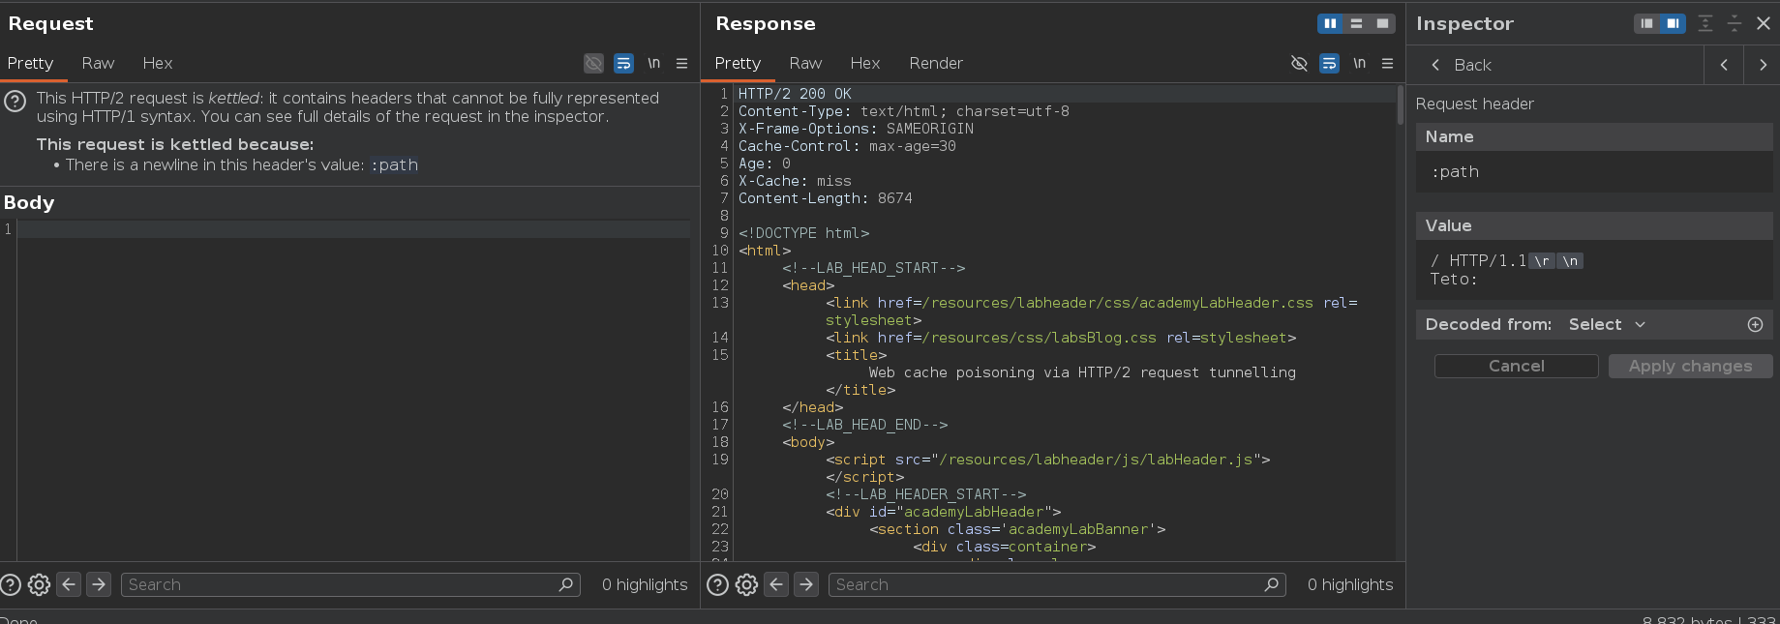Open the Request Hex tab
Image resolution: width=1780 pixels, height=624 pixels.
158,63
